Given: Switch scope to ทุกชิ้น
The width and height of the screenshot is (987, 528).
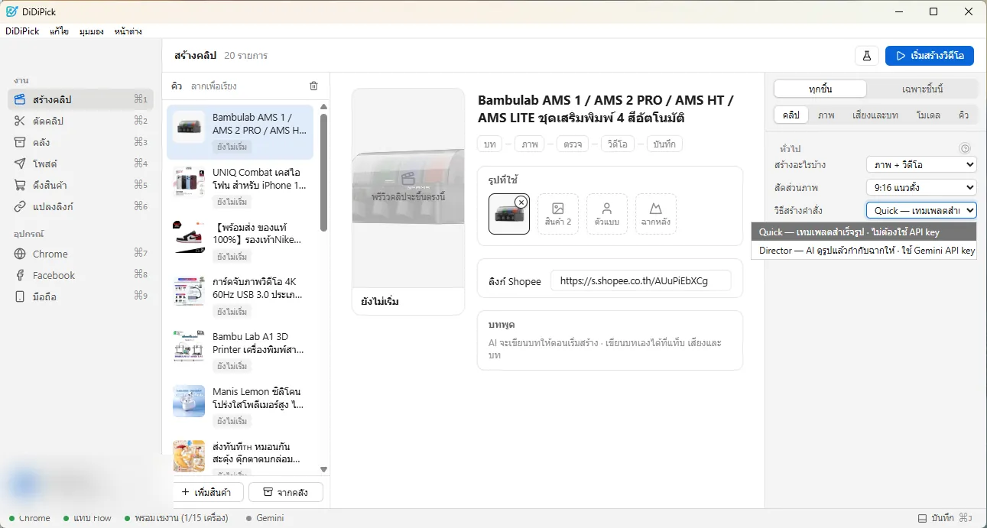Looking at the screenshot, I should (820, 89).
